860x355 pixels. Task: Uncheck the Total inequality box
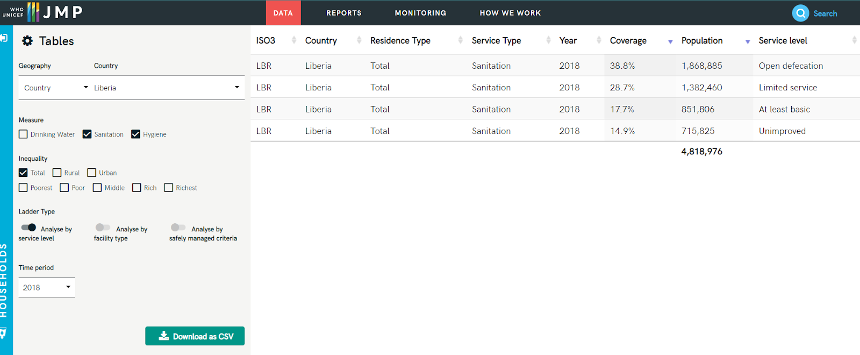point(23,173)
